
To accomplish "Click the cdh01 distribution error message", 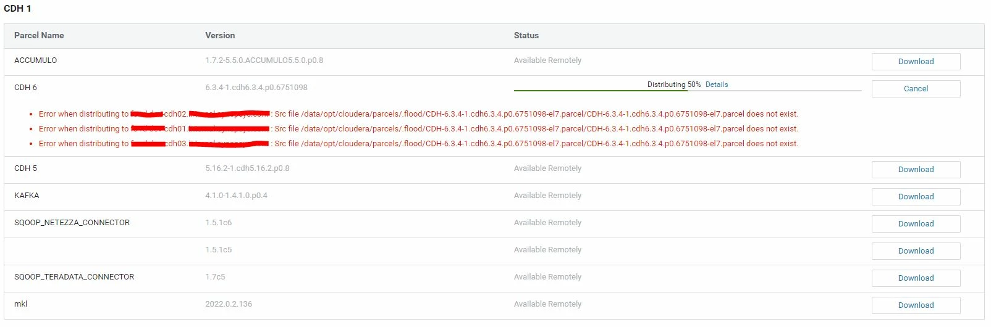I will click(x=418, y=129).
